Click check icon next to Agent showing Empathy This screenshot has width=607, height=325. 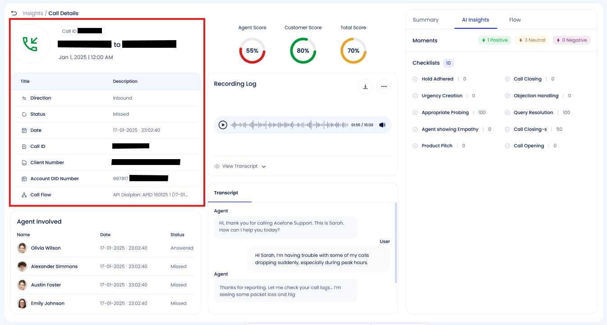point(415,129)
